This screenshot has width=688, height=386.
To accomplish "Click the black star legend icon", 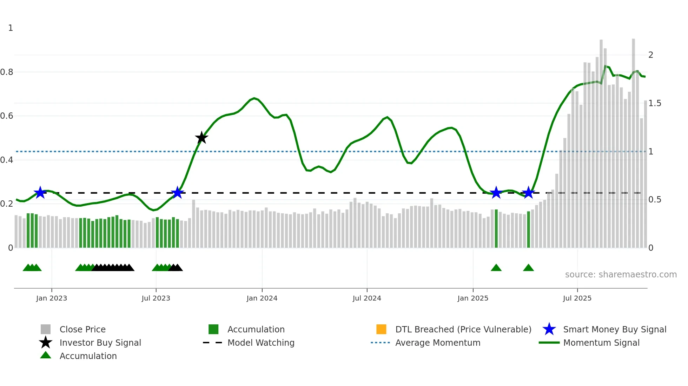I will pos(46,343).
